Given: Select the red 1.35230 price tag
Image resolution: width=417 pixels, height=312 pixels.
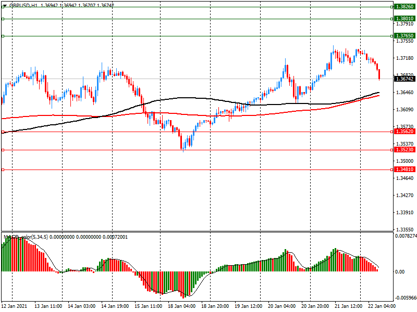Looking at the screenshot, I should pos(404,150).
